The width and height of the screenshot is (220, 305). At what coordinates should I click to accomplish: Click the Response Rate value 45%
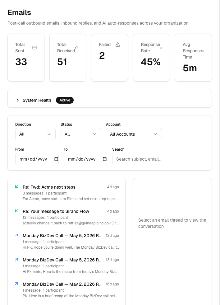pos(151,62)
